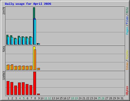Select the red KBytes bar for day 7
130x101 pixels.
(x=31, y=90)
